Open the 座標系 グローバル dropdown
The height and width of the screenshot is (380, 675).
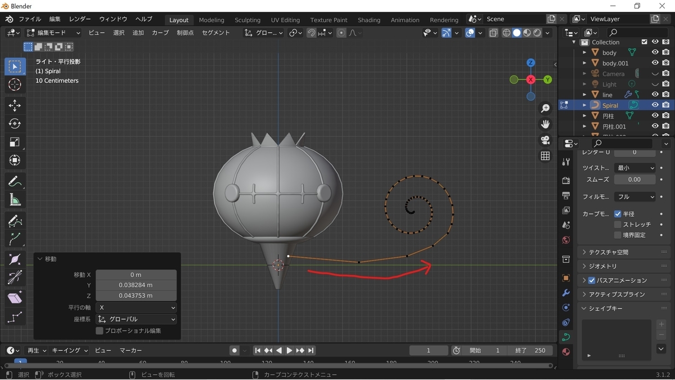click(136, 319)
